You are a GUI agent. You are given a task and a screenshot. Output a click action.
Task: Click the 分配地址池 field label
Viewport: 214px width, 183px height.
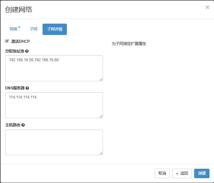click(15, 51)
